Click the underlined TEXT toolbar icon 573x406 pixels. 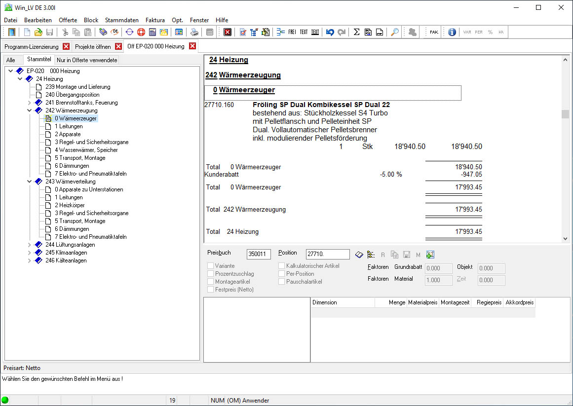[x=315, y=32]
